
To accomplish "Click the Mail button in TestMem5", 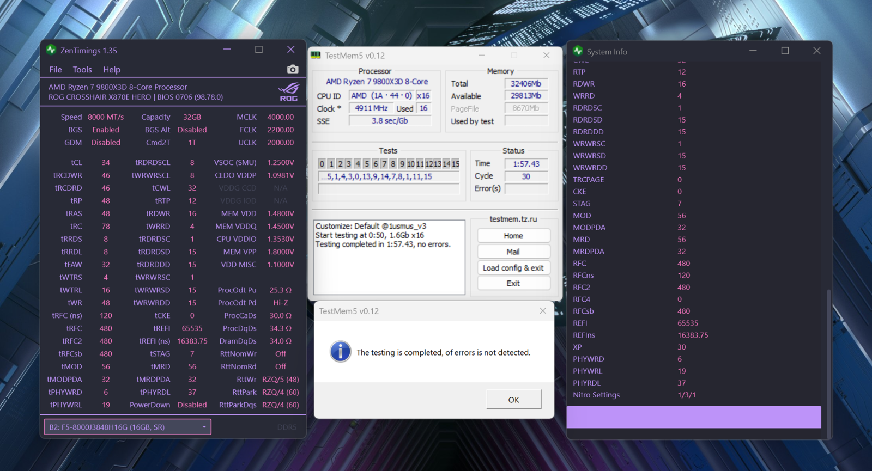I will click(x=513, y=252).
